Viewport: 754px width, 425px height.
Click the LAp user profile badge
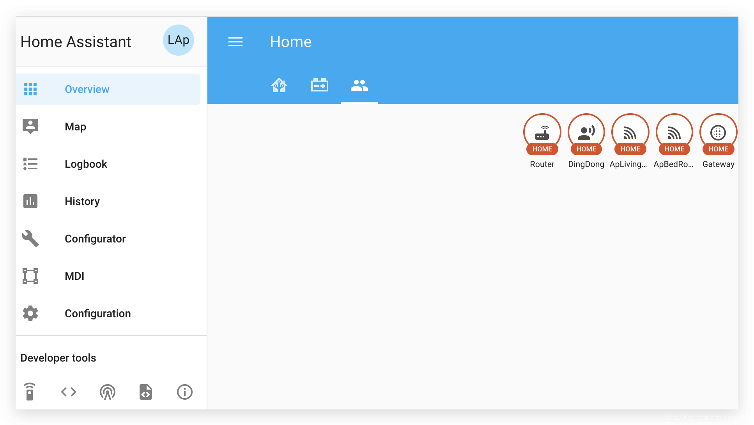[x=178, y=40]
